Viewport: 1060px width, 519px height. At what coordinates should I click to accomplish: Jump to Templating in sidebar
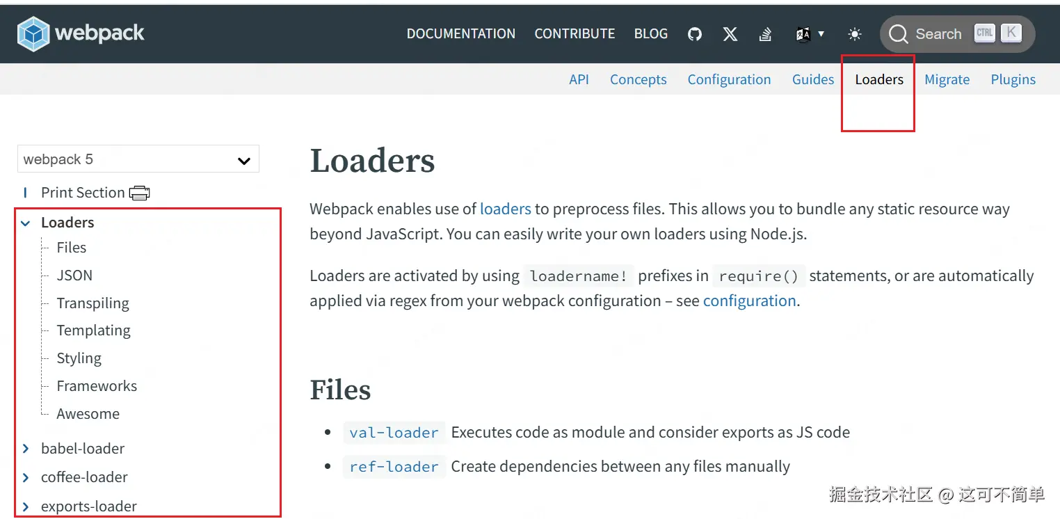click(94, 330)
